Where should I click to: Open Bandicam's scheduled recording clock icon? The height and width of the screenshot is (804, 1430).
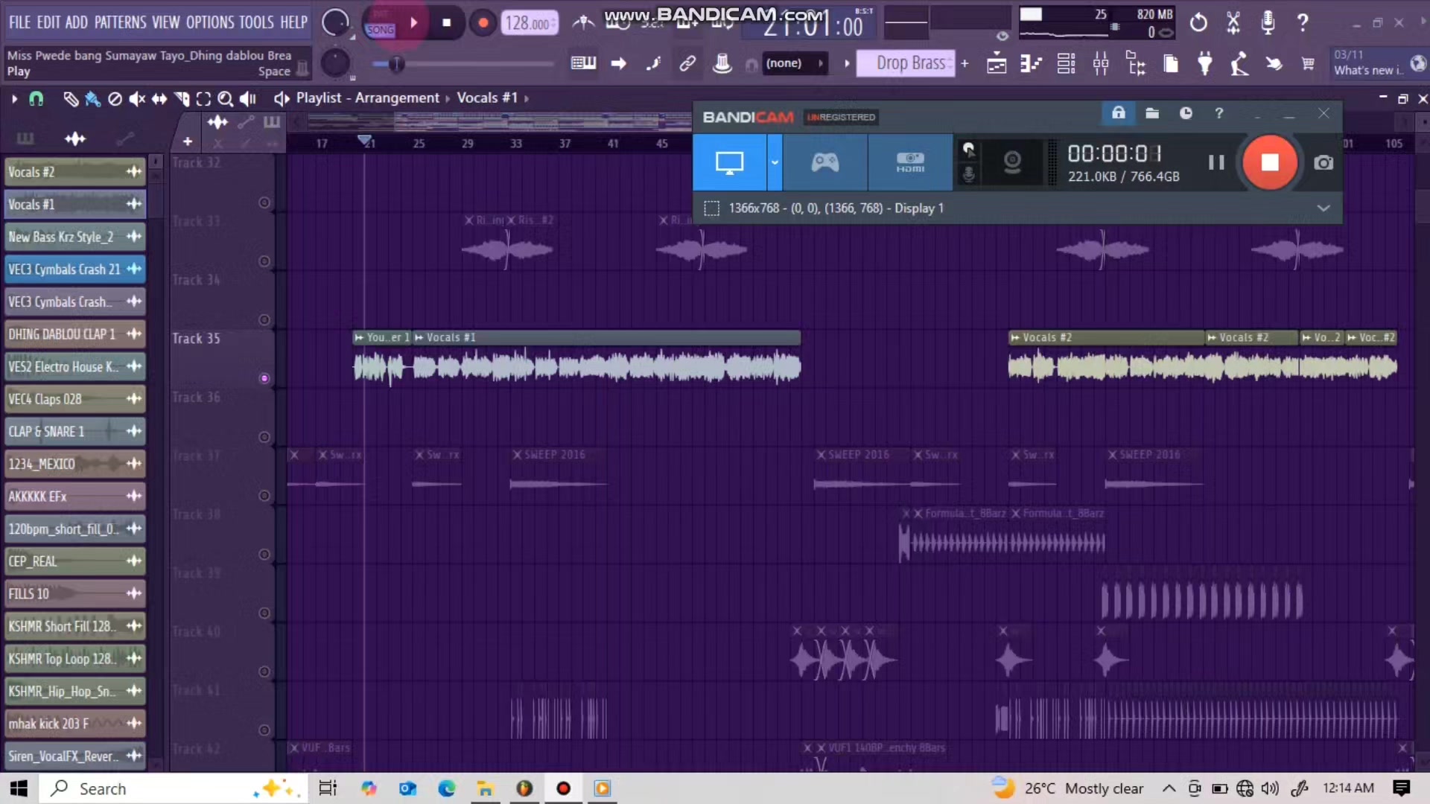pos(1186,113)
